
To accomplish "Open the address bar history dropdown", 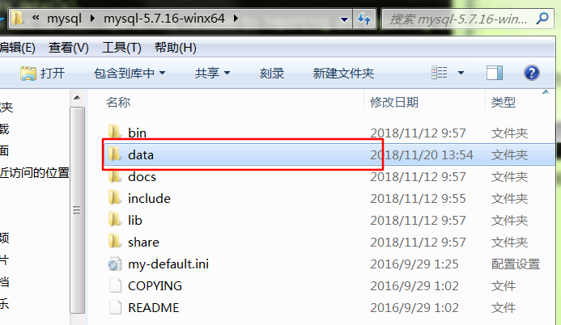I will point(344,19).
